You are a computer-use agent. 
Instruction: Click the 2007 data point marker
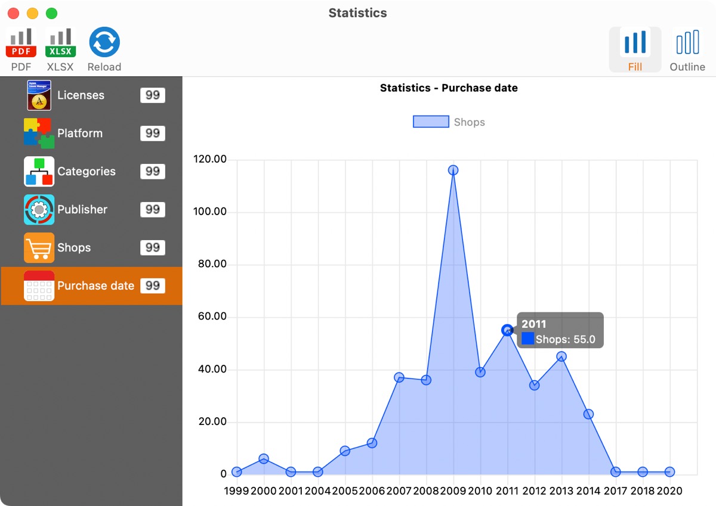399,377
